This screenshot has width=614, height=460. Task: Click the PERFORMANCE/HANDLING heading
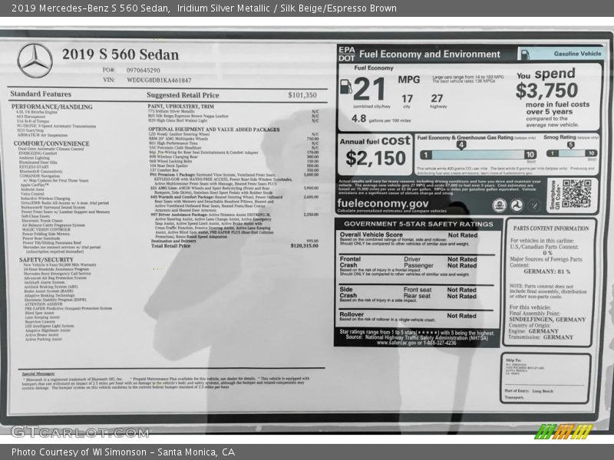[51, 107]
